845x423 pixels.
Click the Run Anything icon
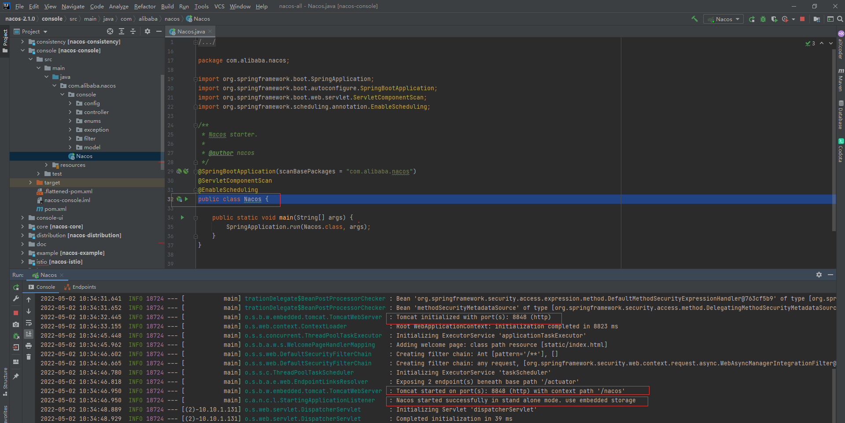[830, 19]
